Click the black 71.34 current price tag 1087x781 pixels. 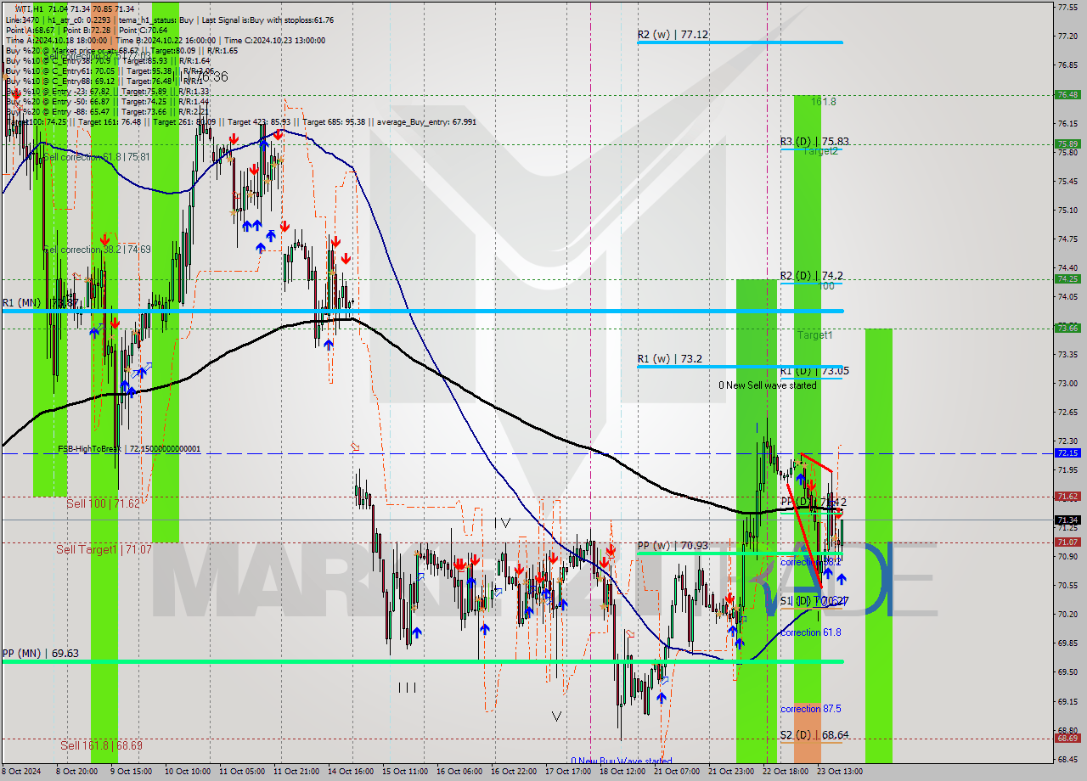coord(1067,520)
